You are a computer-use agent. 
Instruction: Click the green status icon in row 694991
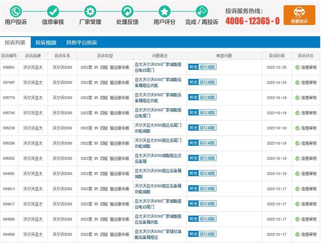[297, 174]
